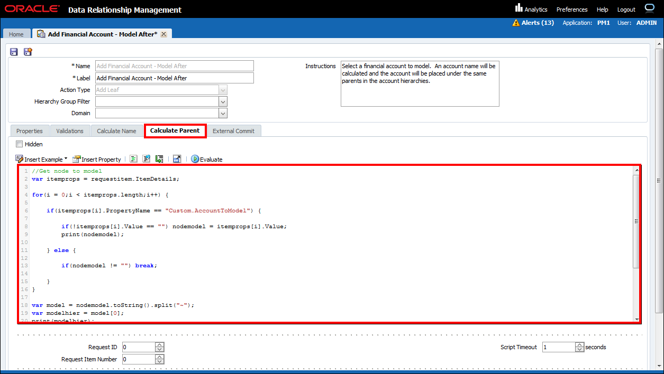Click the Insert Property icon
The width and height of the screenshot is (664, 374).
click(77, 159)
